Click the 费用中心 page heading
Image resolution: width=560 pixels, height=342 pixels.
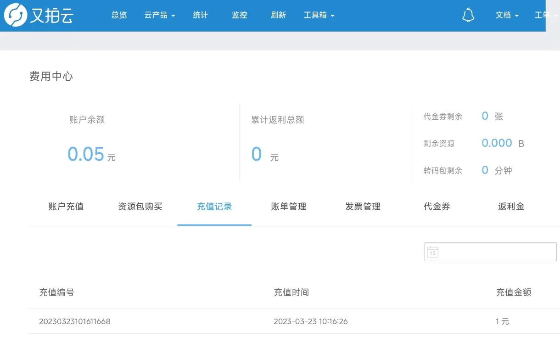point(51,77)
